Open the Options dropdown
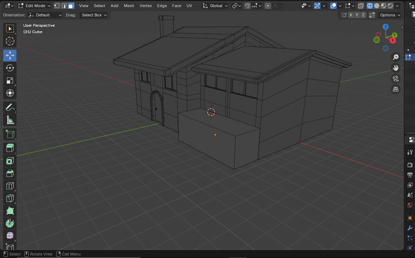Image resolution: width=415 pixels, height=258 pixels. click(390, 15)
